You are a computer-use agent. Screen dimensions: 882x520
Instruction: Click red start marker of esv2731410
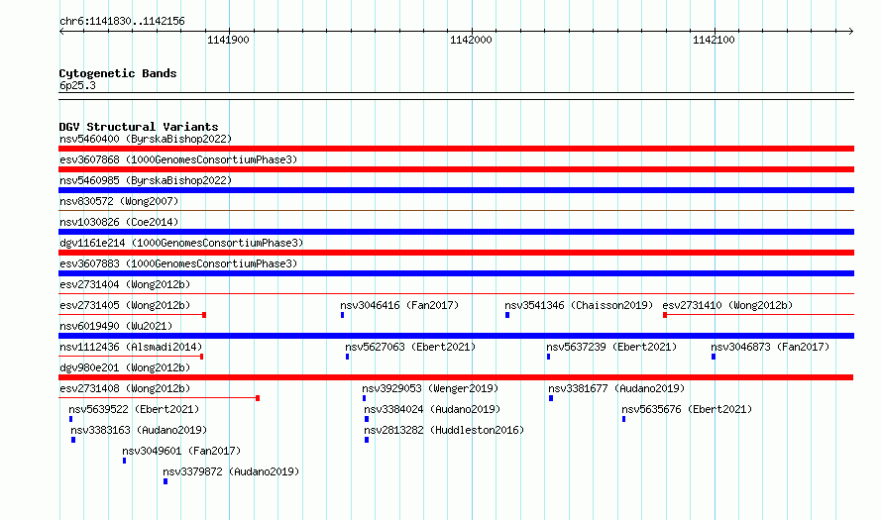click(665, 315)
